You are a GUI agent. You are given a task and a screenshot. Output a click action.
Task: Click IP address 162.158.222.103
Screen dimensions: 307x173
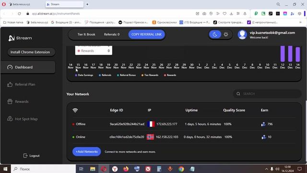(167, 137)
